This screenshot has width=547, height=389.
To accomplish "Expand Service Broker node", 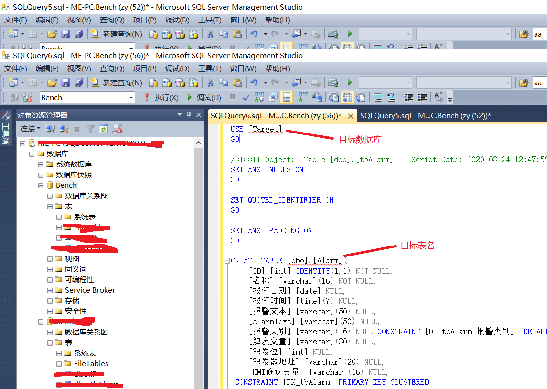I will click(x=50, y=290).
